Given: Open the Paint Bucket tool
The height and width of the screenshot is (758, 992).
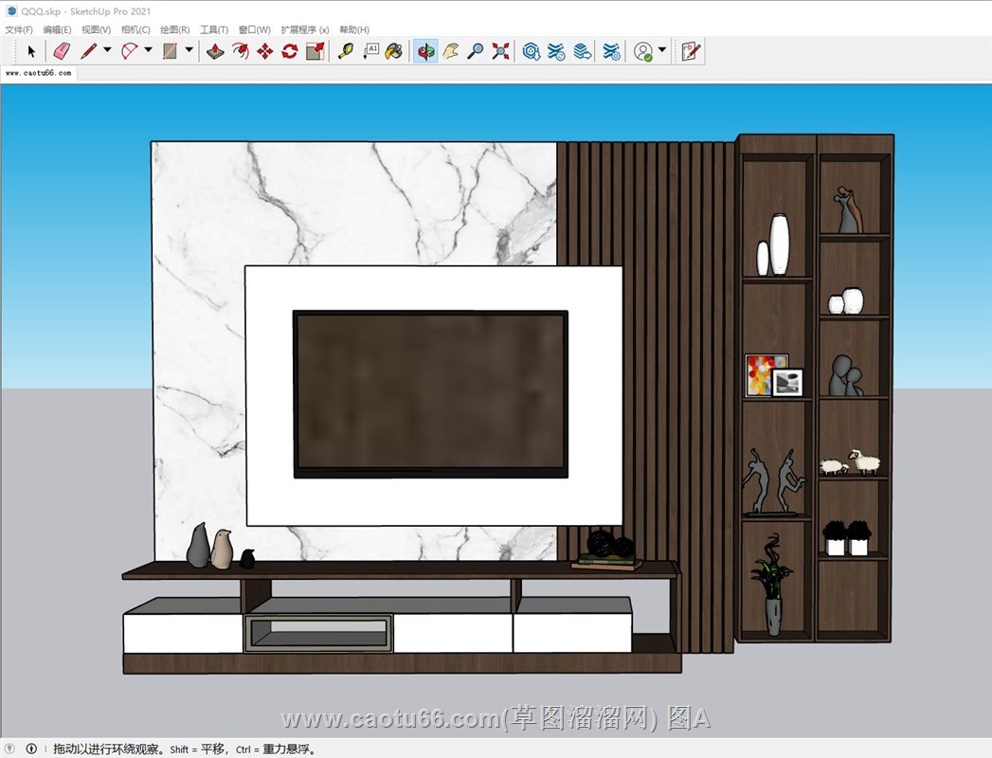Looking at the screenshot, I should tap(394, 51).
